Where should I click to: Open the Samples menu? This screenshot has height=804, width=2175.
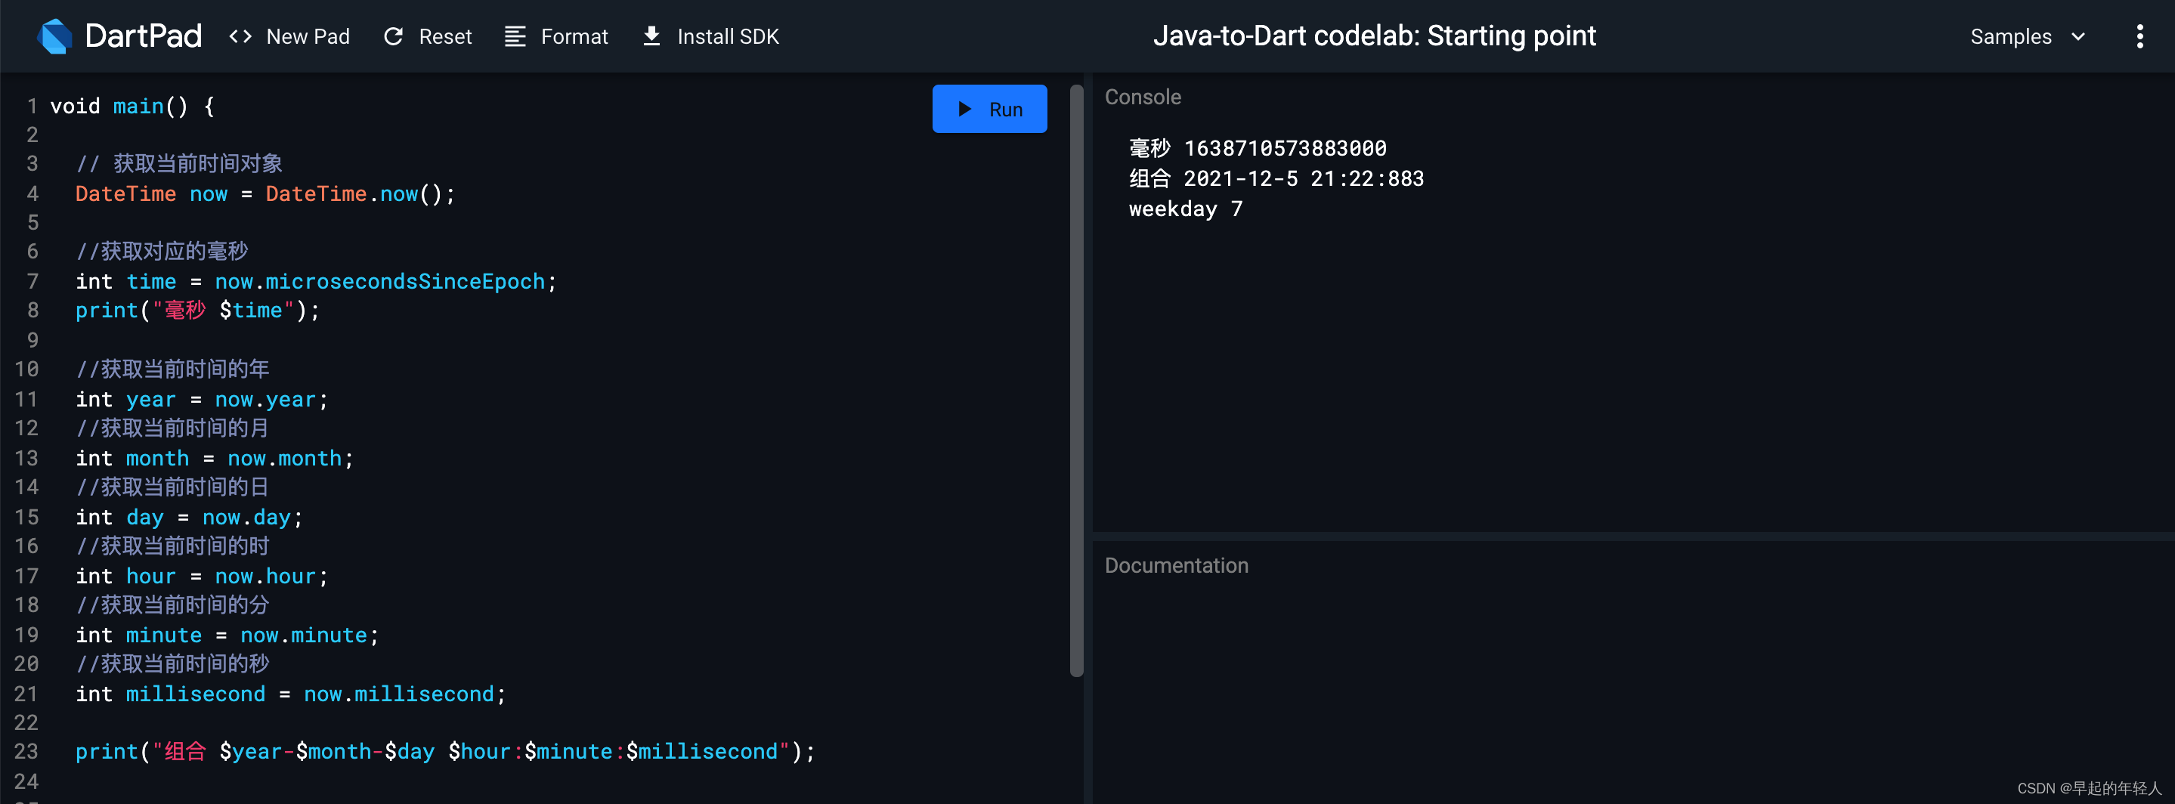(2027, 36)
